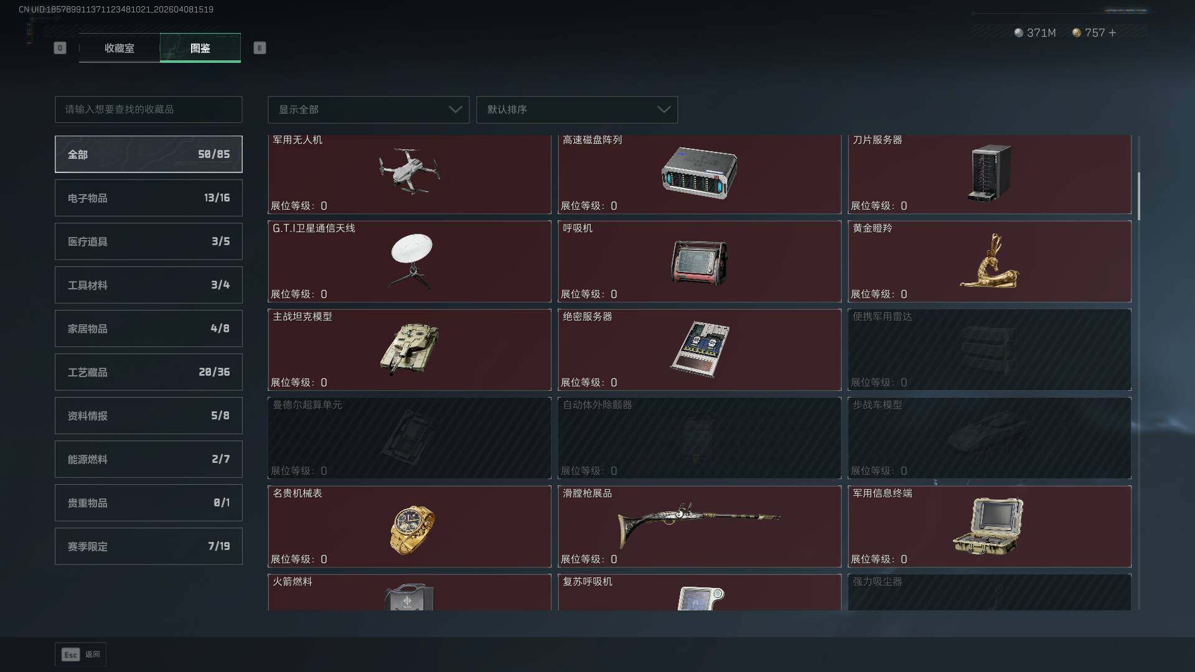Filter by 电子物品 category
The height and width of the screenshot is (672, 1195).
point(149,198)
